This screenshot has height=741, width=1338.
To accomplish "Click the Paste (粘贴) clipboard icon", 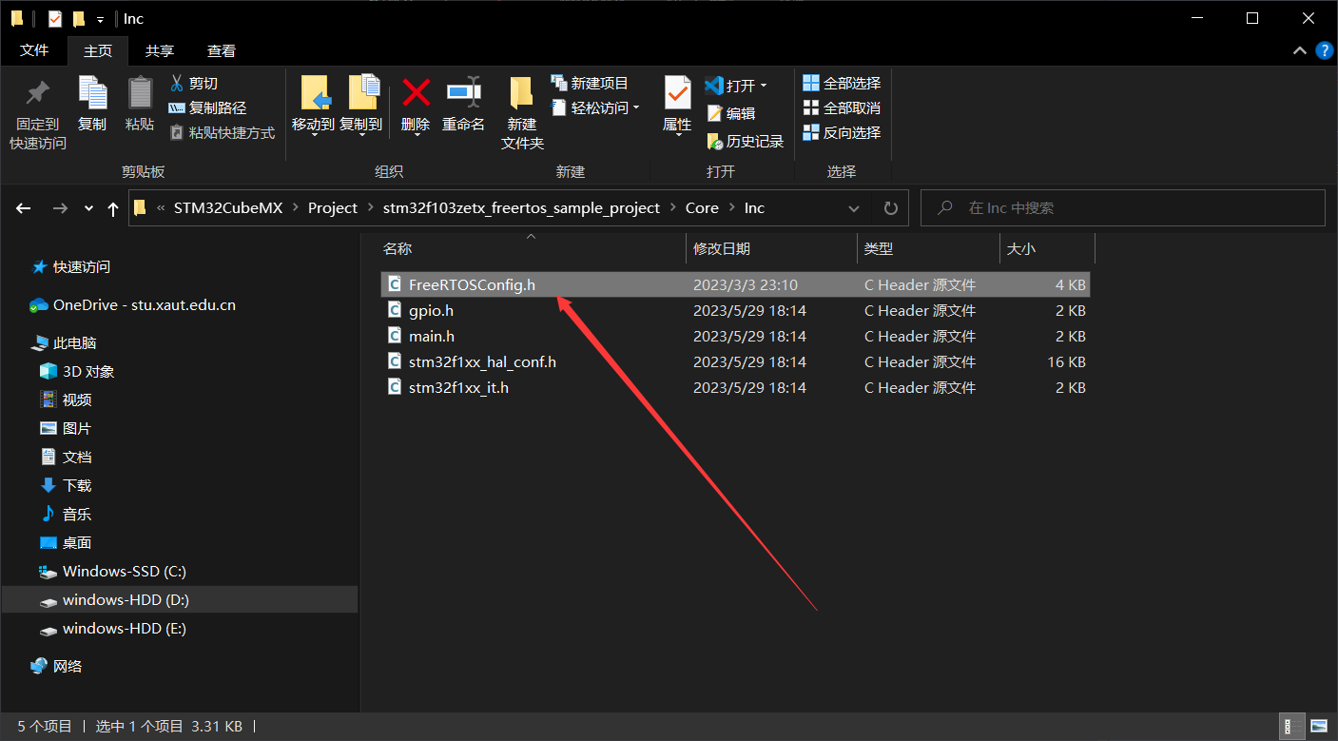I will coord(140,93).
